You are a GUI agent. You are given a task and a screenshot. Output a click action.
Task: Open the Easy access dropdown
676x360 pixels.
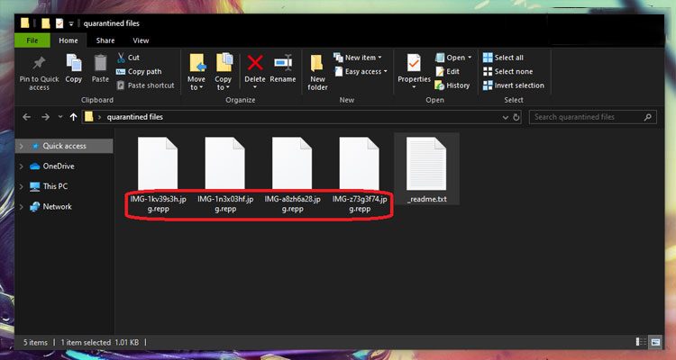tap(361, 71)
